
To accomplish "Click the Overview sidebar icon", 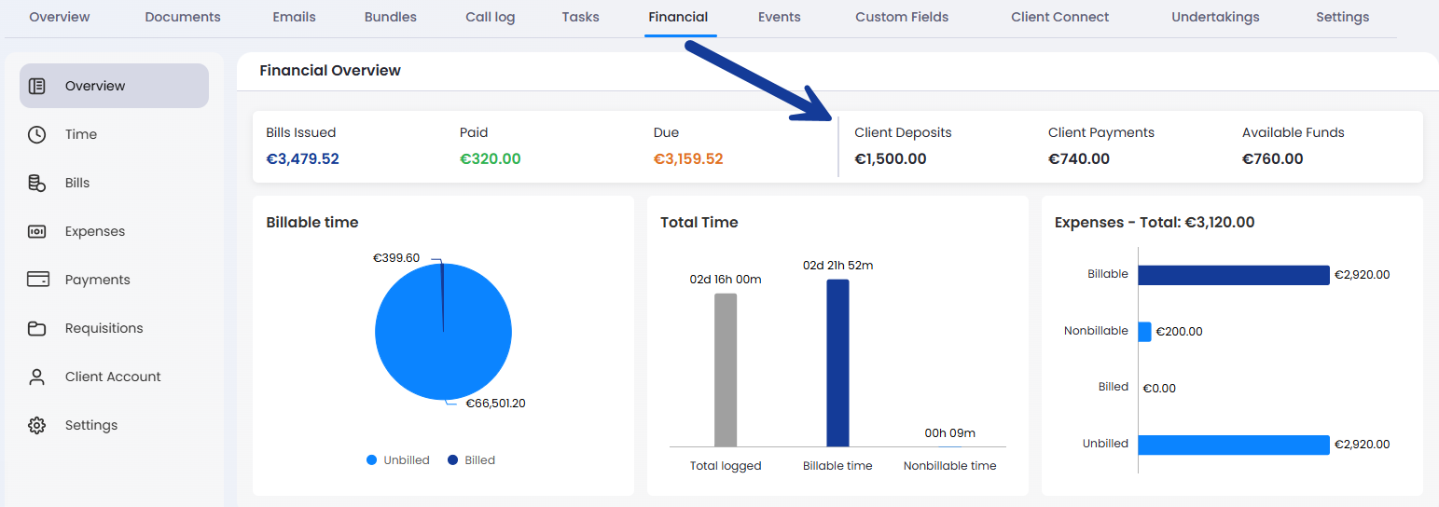I will [37, 86].
